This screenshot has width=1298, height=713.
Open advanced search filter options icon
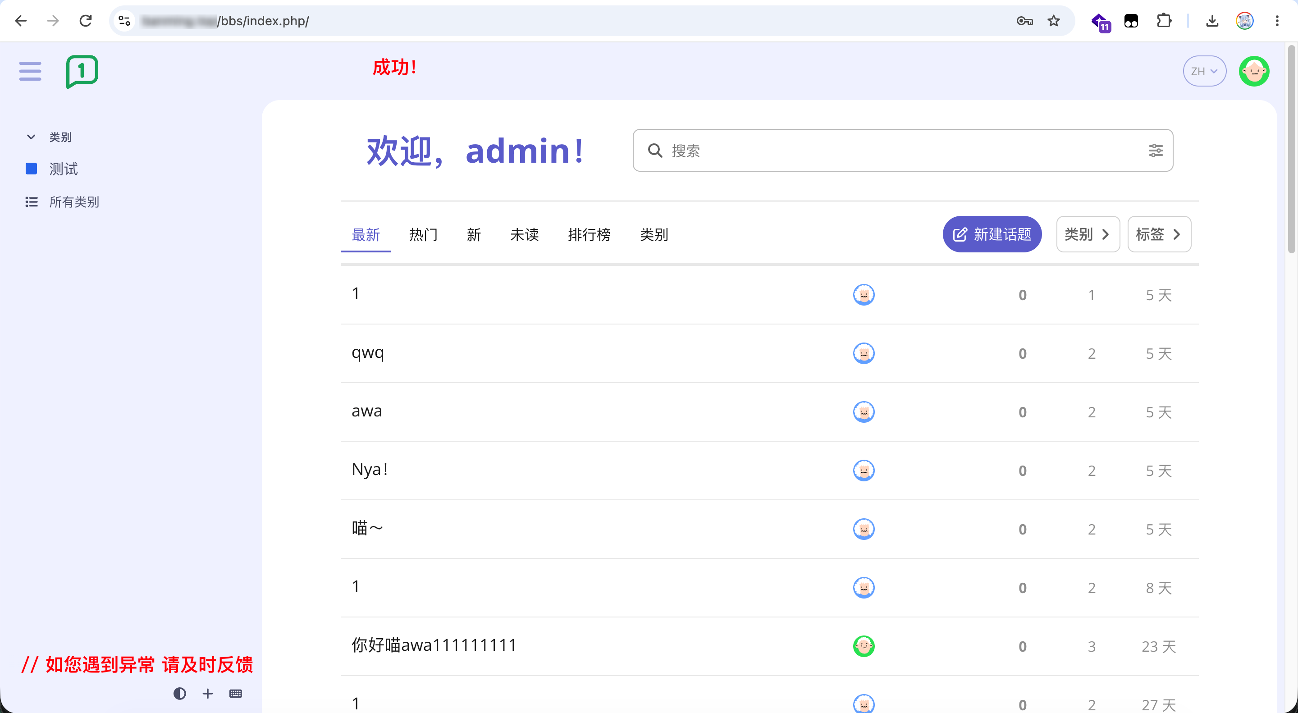click(1156, 150)
